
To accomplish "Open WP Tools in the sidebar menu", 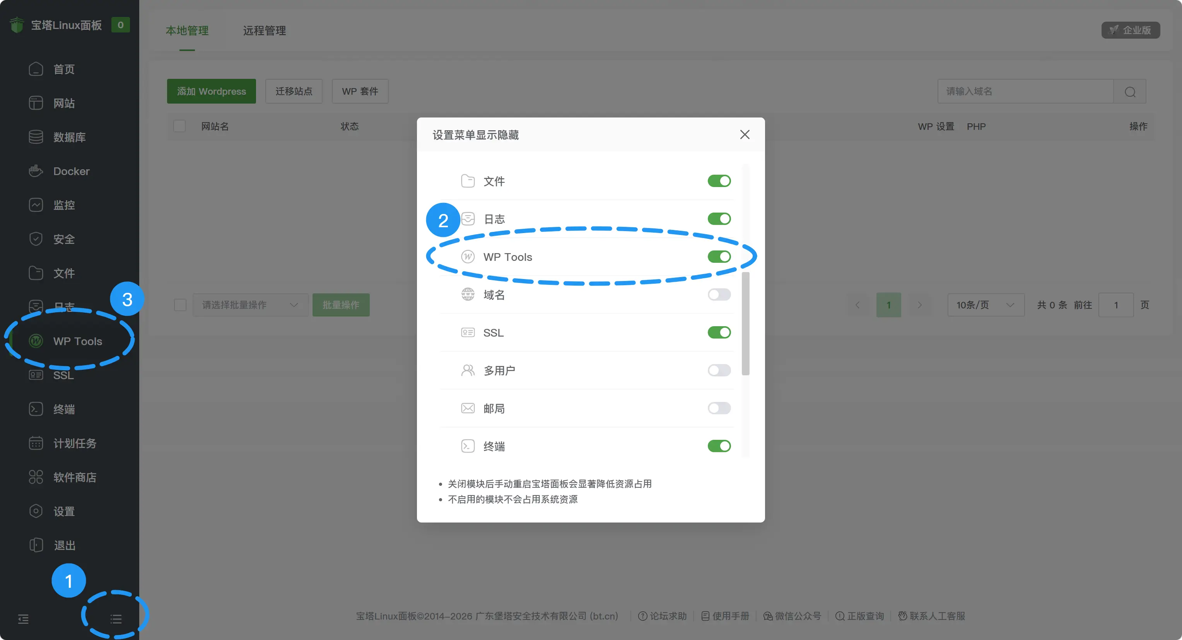I will (x=70, y=341).
